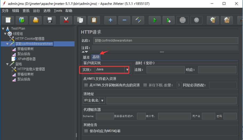Click the Copy toolbar icon
The width and height of the screenshot is (243, 140).
click(80, 20)
